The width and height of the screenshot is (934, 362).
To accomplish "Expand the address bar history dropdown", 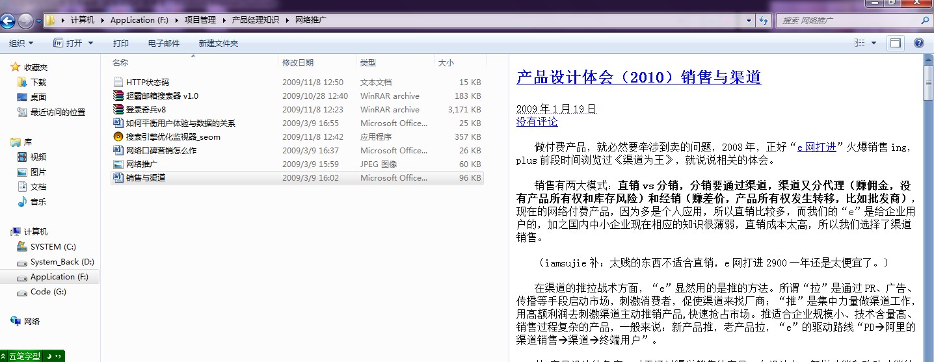I will tap(748, 20).
